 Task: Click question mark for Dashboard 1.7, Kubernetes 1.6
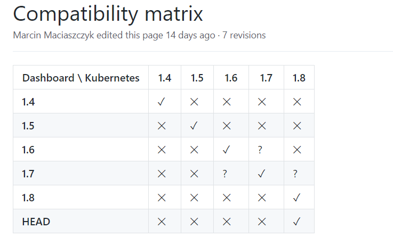pyautogui.click(x=225, y=174)
